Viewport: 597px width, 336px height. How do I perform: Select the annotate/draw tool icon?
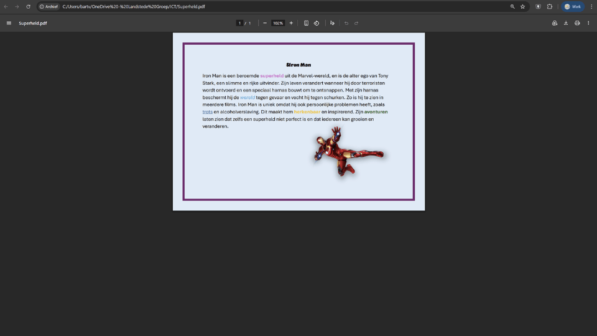(332, 23)
